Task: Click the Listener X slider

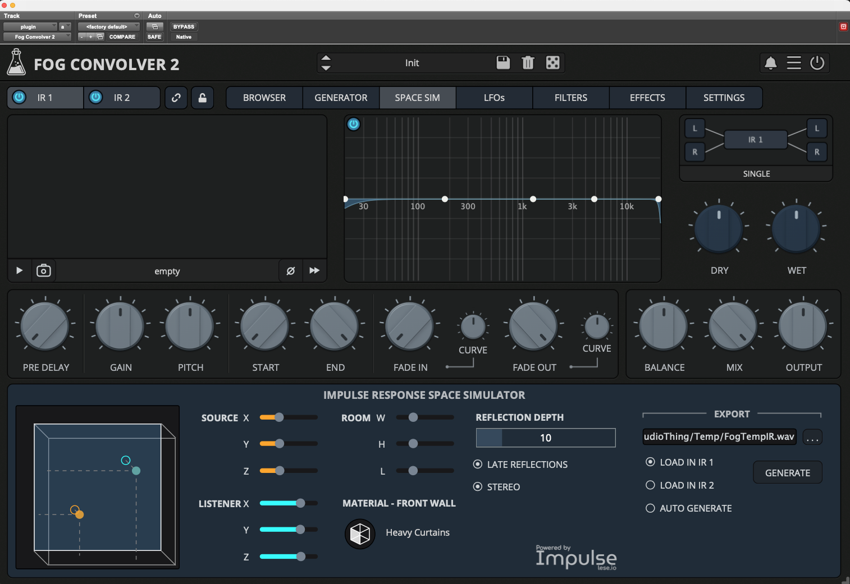Action: pyautogui.click(x=289, y=503)
